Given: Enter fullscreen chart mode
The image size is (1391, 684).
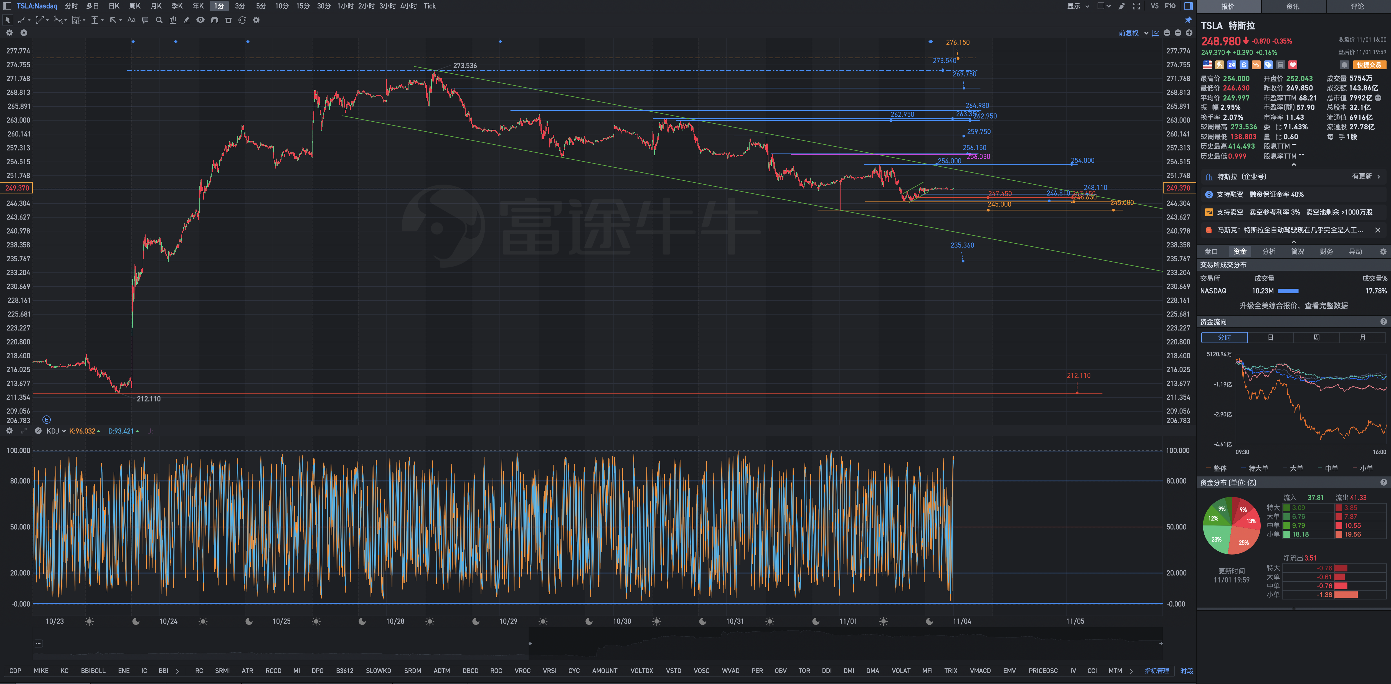Looking at the screenshot, I should (1136, 6).
